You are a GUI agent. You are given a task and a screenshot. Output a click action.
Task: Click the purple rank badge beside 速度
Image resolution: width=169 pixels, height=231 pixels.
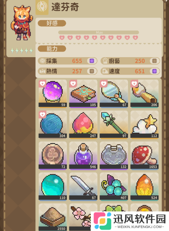[x=155, y=71]
